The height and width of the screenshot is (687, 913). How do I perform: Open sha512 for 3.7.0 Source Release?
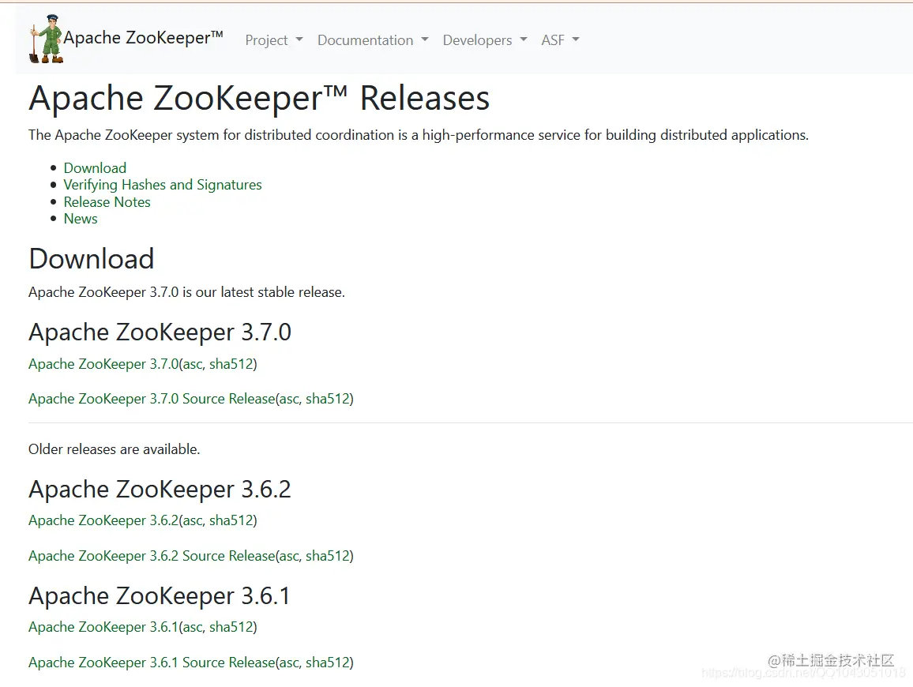[328, 399]
